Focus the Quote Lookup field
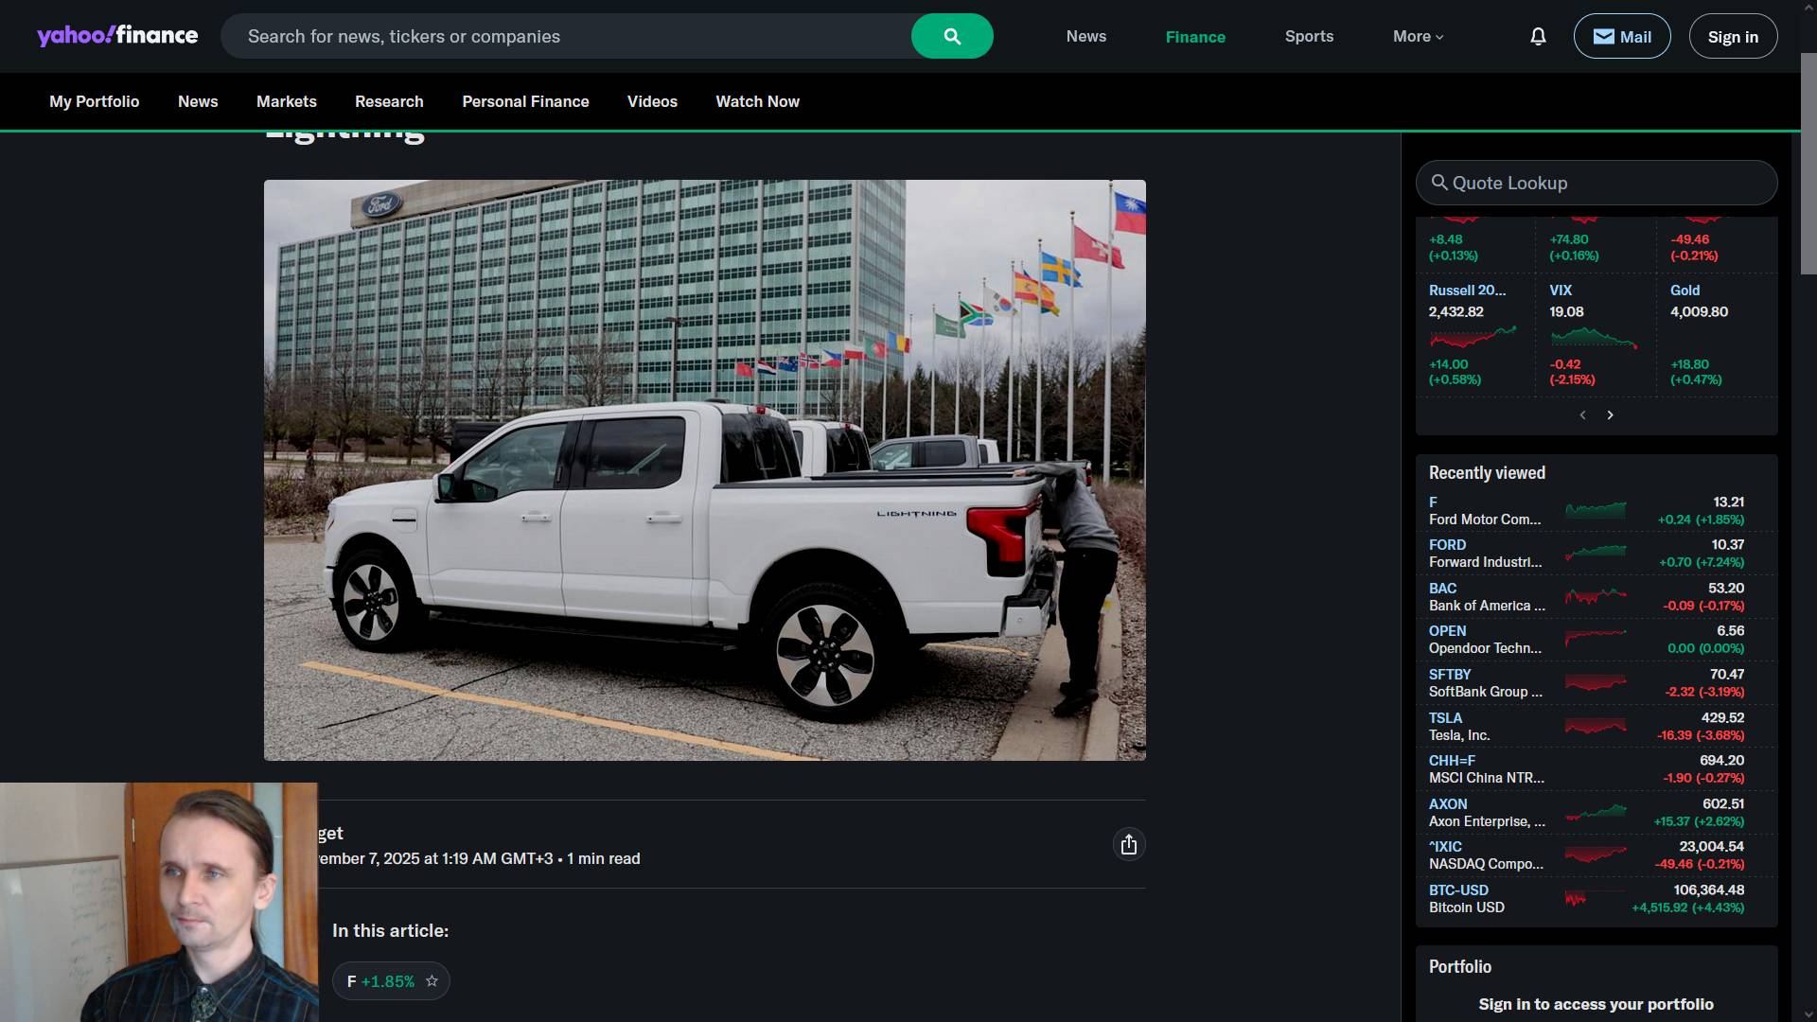This screenshot has width=1817, height=1022. click(1596, 183)
